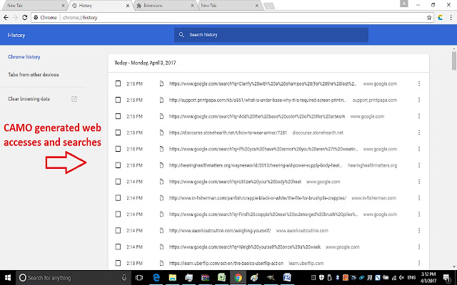Click the browser Back arrow
The image size is (457, 285).
click(x=6, y=17)
